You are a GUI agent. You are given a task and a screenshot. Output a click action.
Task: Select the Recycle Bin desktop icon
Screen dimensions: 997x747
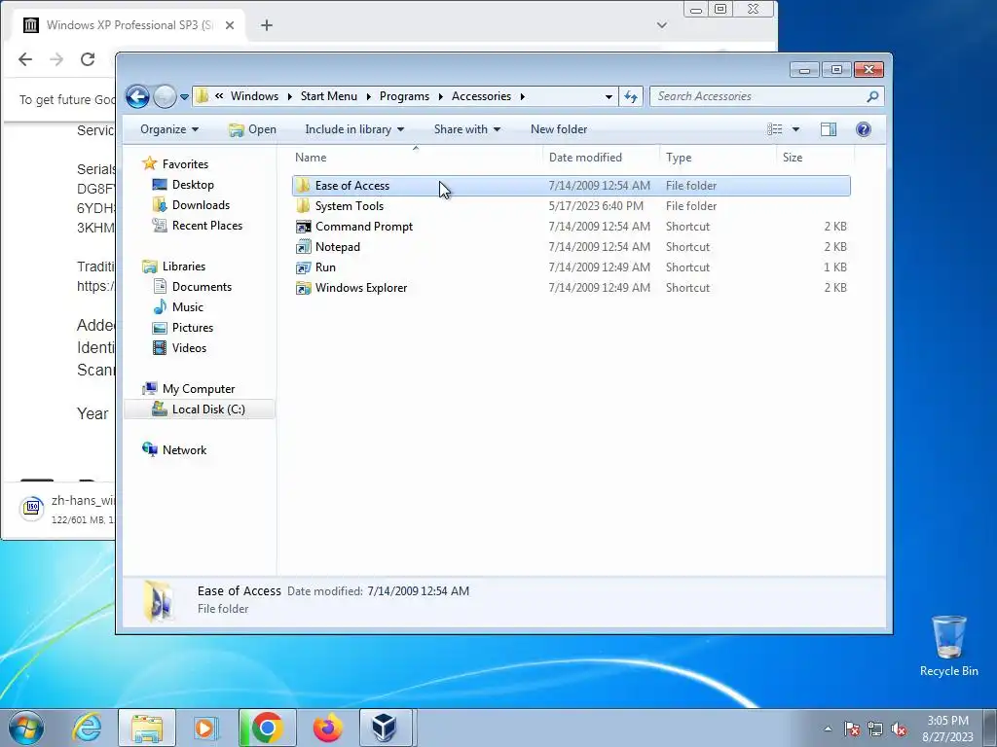pos(948,646)
